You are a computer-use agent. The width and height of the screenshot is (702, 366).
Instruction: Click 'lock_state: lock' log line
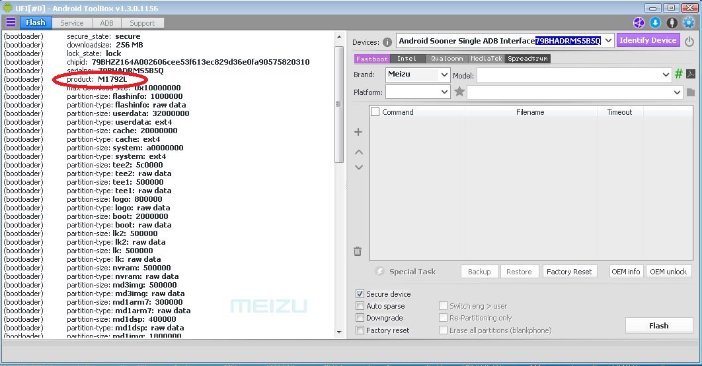94,53
